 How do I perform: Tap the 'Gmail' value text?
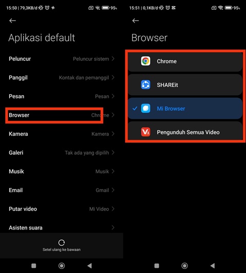(102, 190)
